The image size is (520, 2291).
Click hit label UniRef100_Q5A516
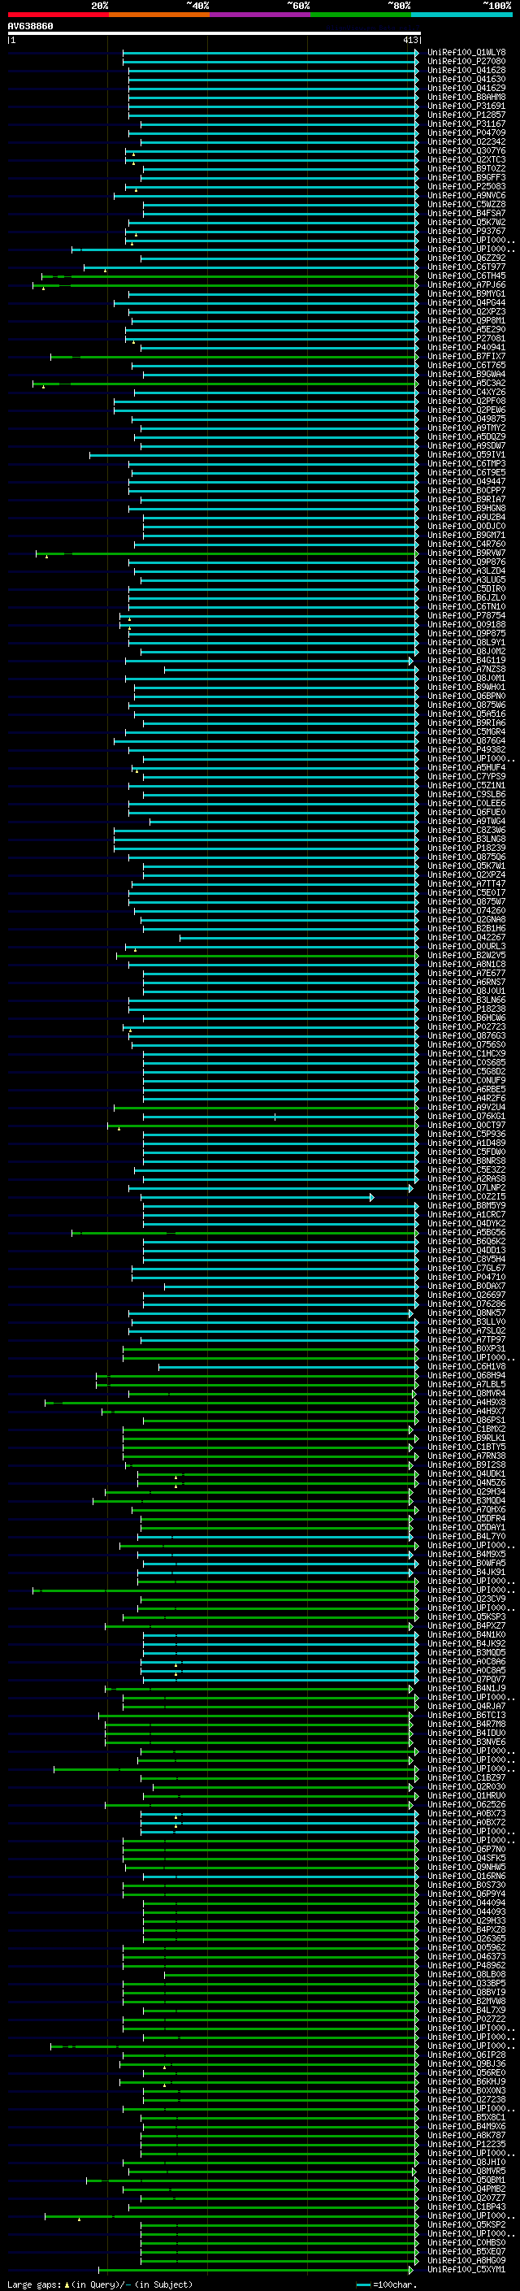[466, 714]
